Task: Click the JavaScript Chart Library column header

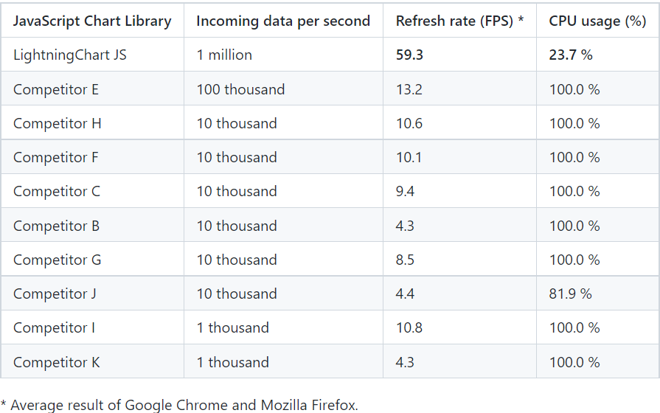Action: 92,21
